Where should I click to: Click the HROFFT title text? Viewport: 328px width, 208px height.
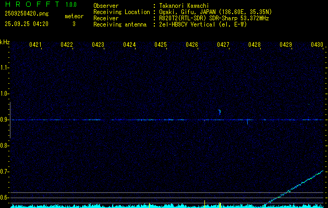(x=32, y=4)
